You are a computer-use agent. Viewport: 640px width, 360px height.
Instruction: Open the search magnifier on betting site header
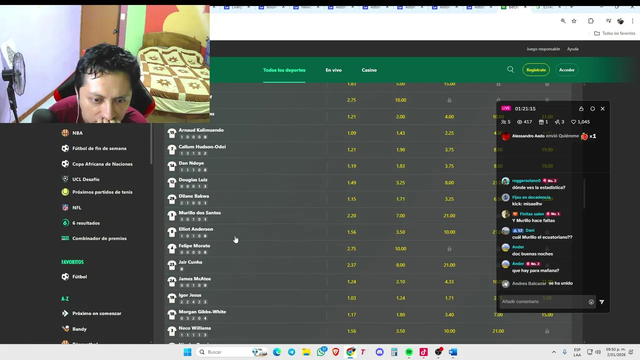[x=510, y=69]
